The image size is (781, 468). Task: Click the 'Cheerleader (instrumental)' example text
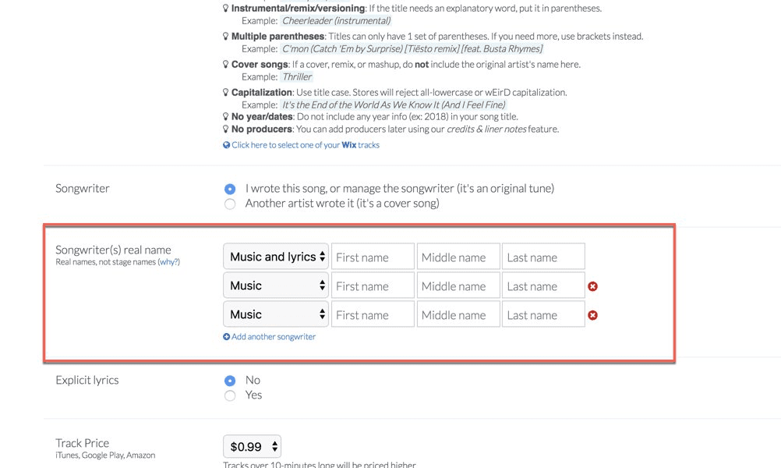tap(336, 21)
